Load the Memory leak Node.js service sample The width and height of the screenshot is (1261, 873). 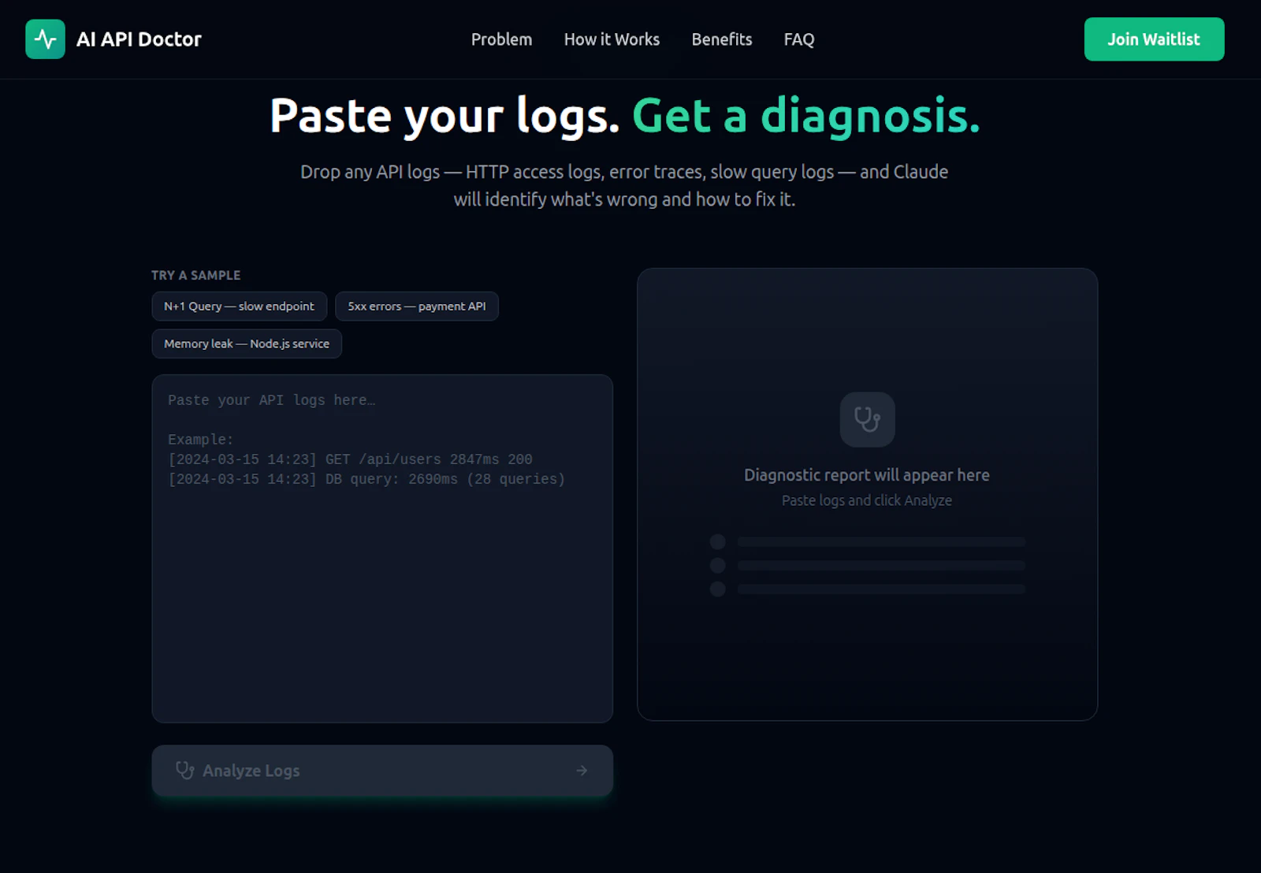pyautogui.click(x=247, y=344)
